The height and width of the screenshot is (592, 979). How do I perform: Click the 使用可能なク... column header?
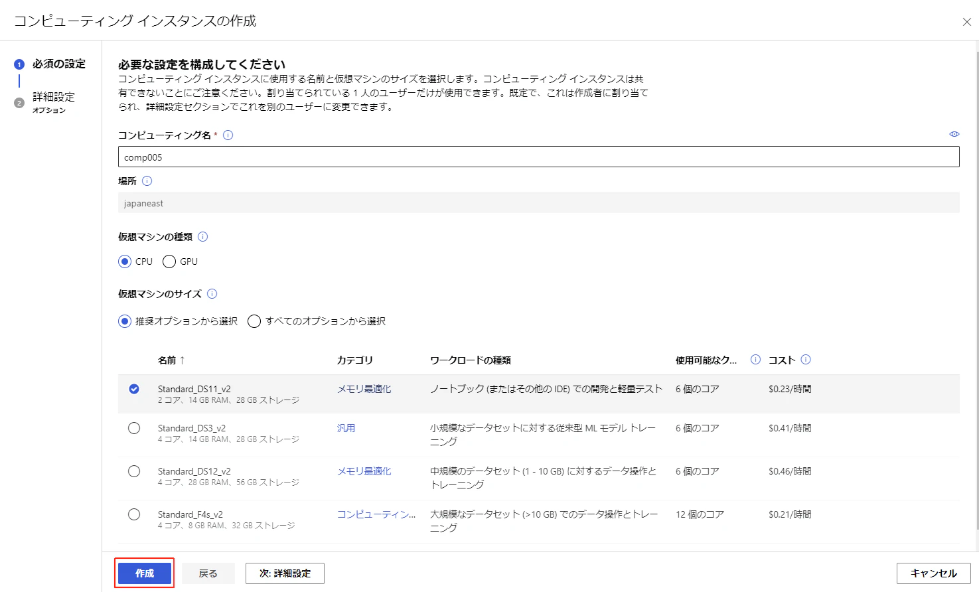(706, 360)
